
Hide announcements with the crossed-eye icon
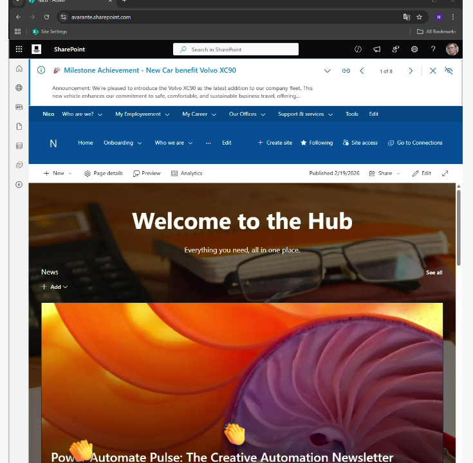coord(449,71)
